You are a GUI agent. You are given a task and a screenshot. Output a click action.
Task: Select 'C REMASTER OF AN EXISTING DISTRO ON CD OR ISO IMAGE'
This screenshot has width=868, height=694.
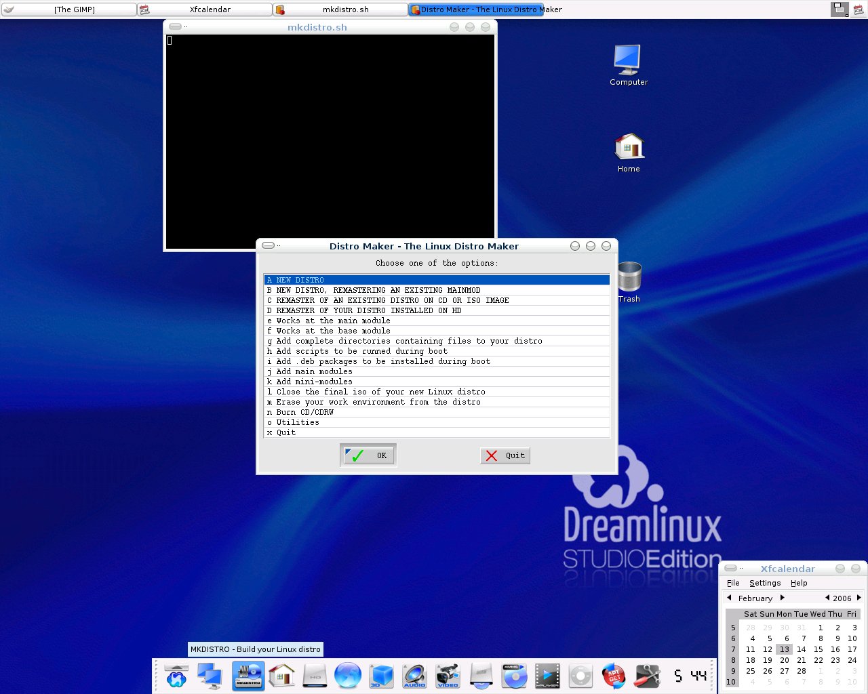(437, 300)
